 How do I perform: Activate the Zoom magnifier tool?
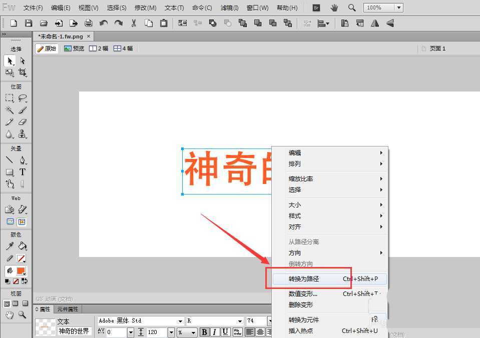coord(22,315)
